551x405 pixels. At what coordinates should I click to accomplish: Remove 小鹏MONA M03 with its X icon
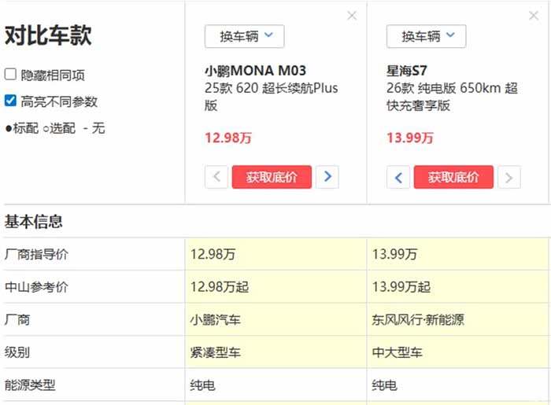352,16
